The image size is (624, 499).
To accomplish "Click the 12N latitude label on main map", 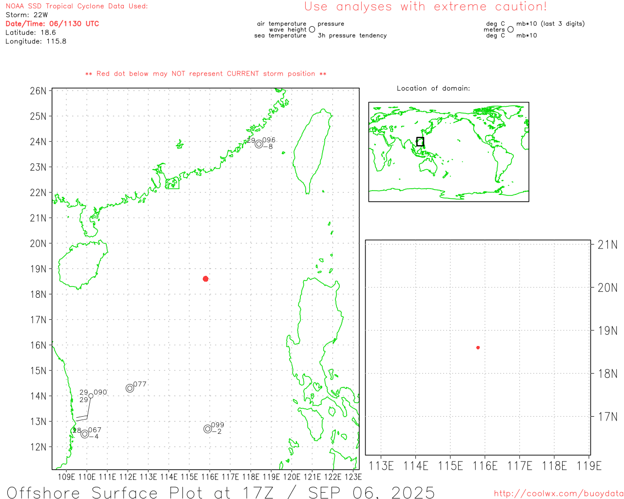I will pyautogui.click(x=39, y=447).
